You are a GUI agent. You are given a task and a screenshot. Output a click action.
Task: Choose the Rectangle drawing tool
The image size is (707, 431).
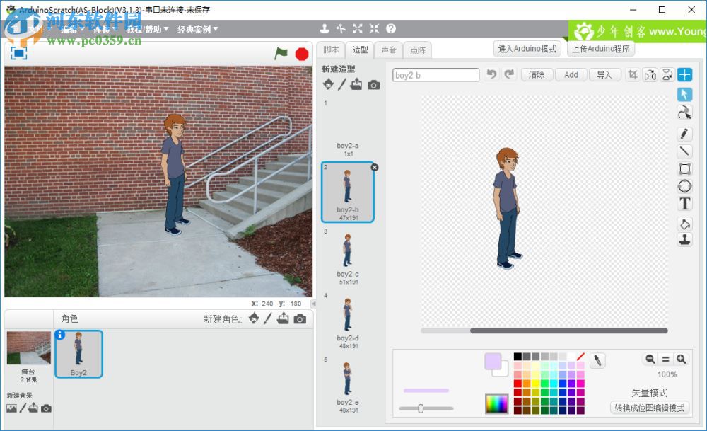coord(684,168)
